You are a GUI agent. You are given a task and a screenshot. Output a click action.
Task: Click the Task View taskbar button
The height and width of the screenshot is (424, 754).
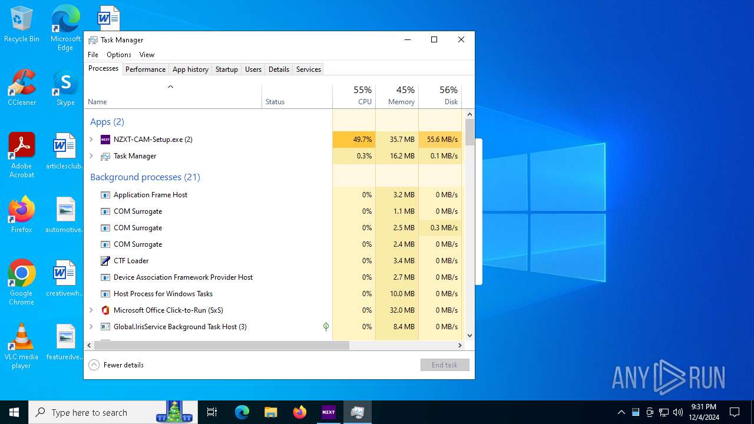212,412
